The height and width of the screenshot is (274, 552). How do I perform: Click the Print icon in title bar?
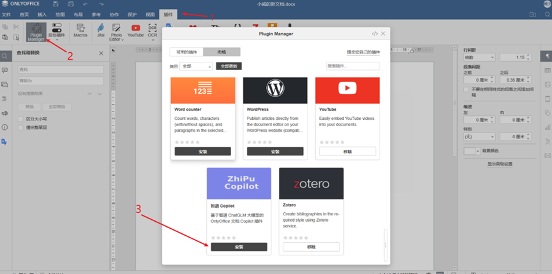point(71,4)
